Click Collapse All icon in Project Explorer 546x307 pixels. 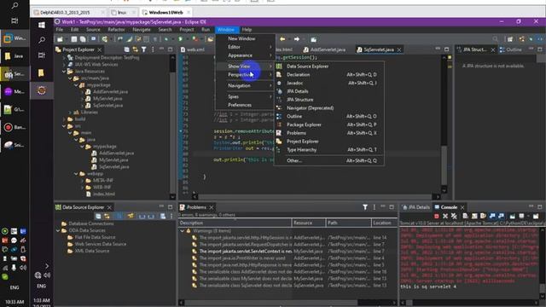click(x=126, y=49)
